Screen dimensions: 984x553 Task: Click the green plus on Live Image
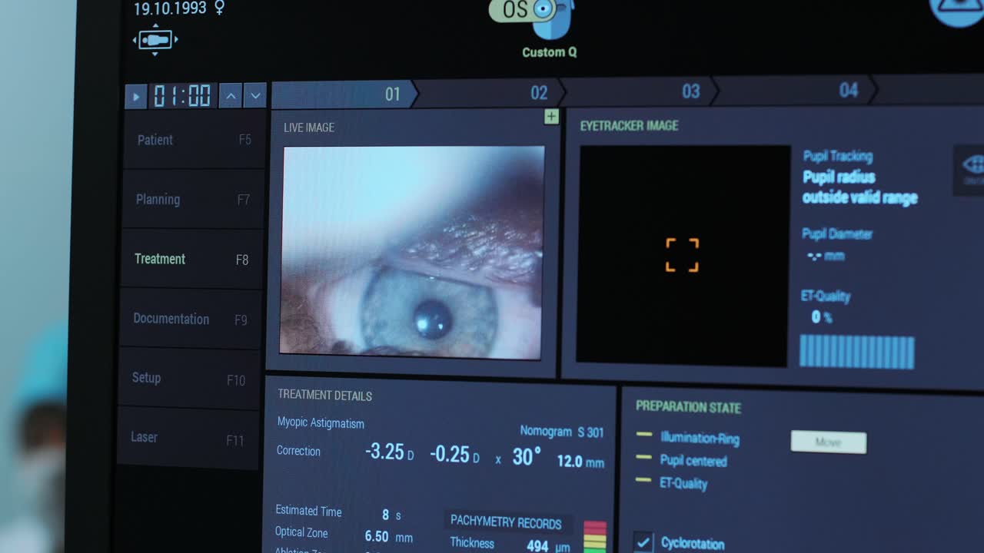pos(551,117)
